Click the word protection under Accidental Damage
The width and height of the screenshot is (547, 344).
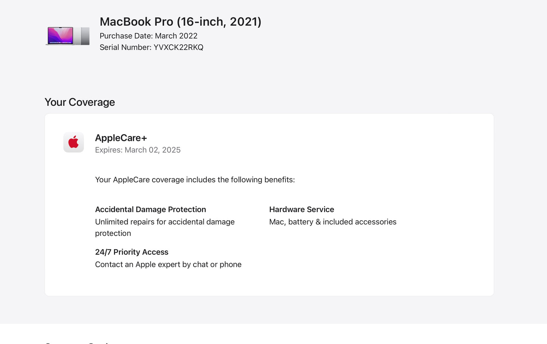[x=113, y=233]
